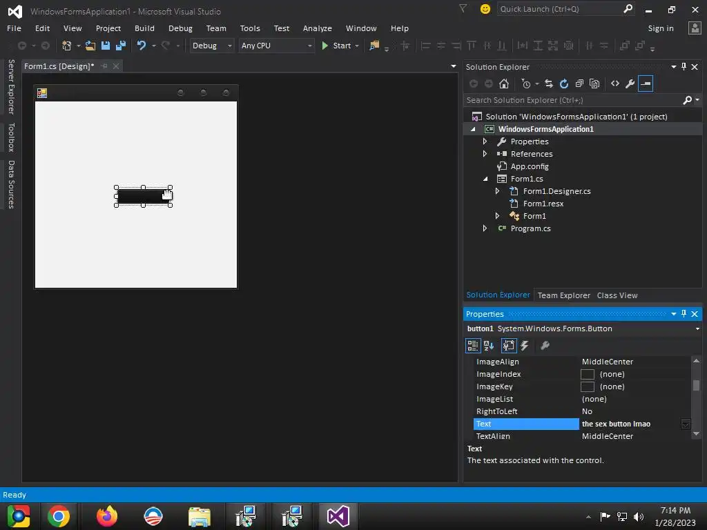Viewport: 707px width, 530px height.
Task: Open the Tools menu
Action: click(x=250, y=28)
